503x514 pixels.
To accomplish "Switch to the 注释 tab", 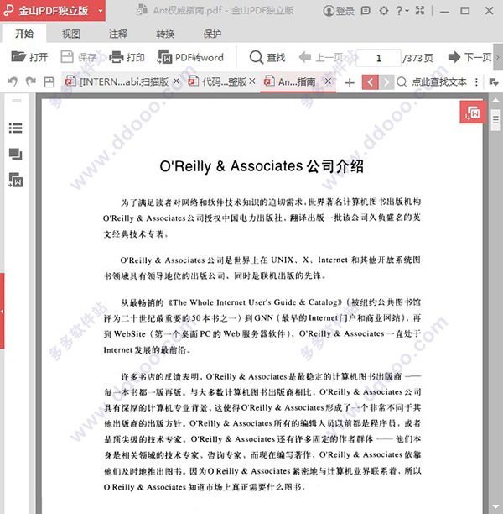I will [x=118, y=34].
